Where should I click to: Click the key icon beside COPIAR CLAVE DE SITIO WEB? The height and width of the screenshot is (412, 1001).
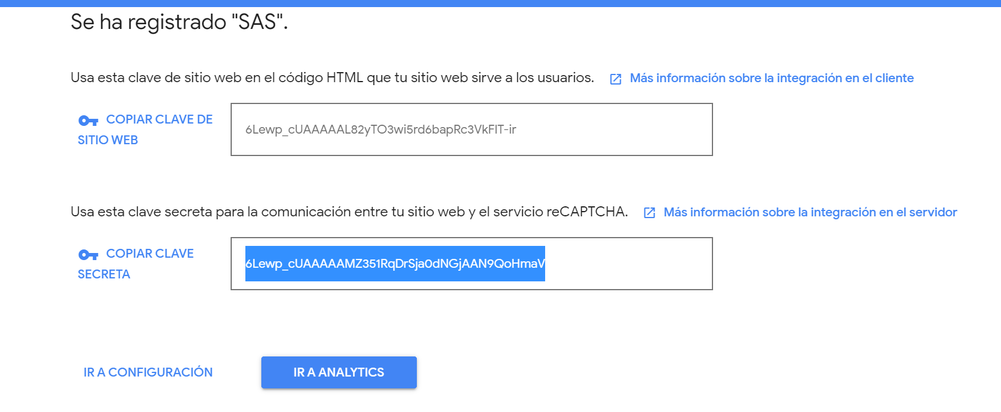click(x=88, y=121)
